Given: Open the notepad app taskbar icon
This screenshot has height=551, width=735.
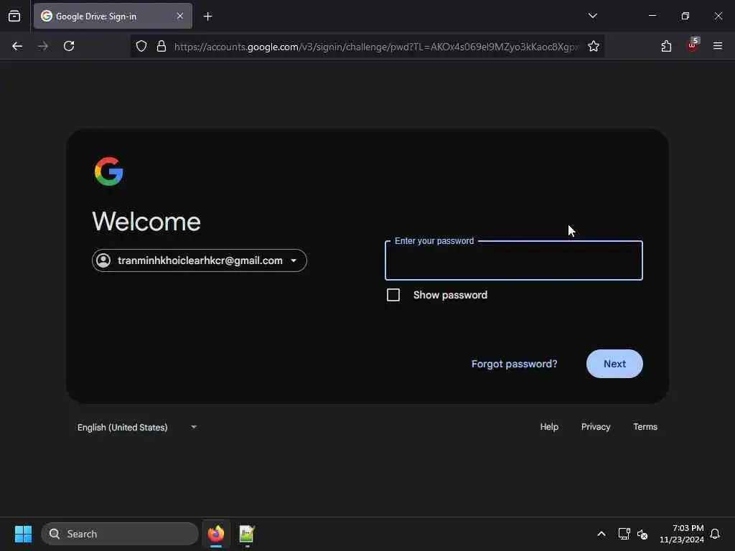Looking at the screenshot, I should (x=247, y=534).
